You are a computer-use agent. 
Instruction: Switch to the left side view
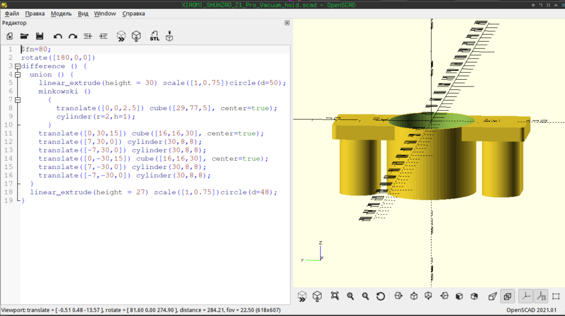pos(444,296)
